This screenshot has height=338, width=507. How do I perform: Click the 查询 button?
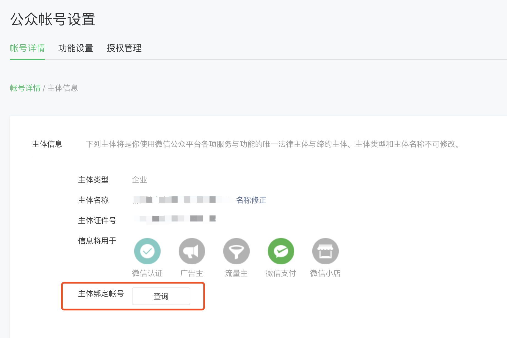(161, 296)
